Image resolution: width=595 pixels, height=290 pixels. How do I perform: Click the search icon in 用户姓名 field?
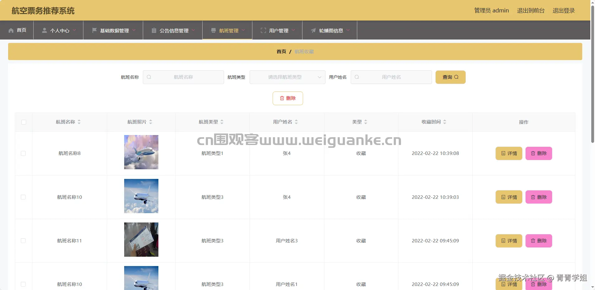[x=357, y=77]
